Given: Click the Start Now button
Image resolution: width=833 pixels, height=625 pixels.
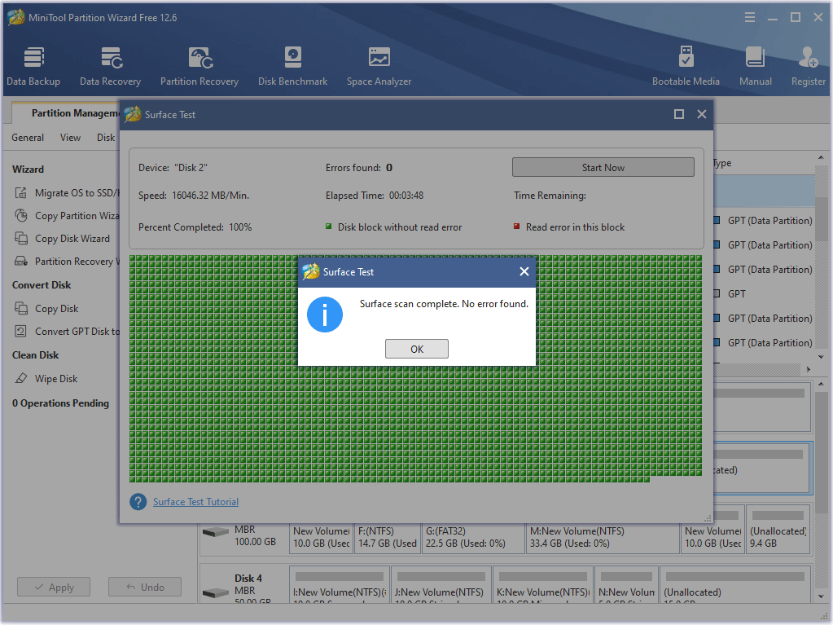Looking at the screenshot, I should [603, 167].
